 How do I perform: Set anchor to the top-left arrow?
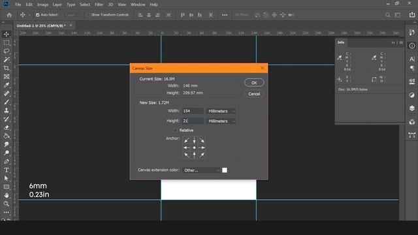187,140
